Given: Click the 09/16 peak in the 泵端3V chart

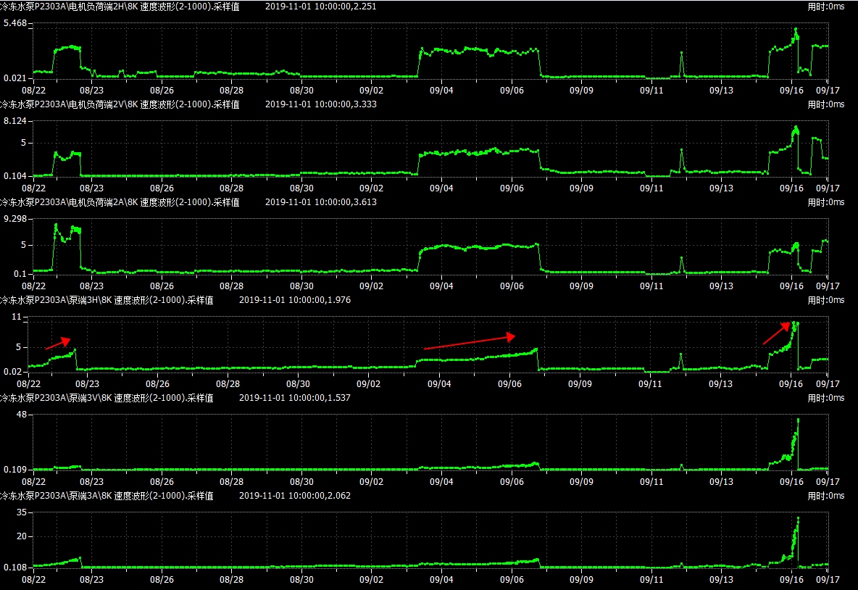Looking at the screenshot, I should click(x=798, y=420).
